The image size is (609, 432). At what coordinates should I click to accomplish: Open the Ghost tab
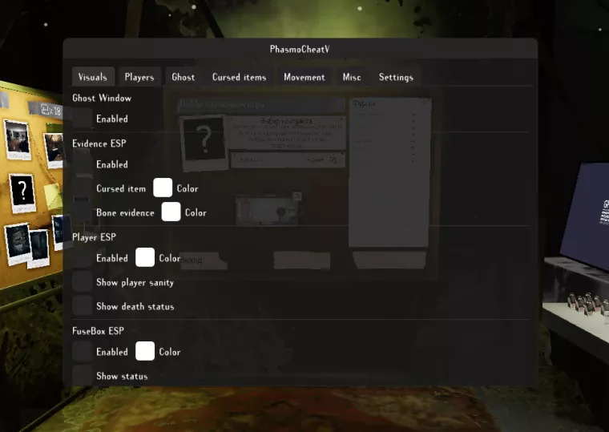(184, 77)
